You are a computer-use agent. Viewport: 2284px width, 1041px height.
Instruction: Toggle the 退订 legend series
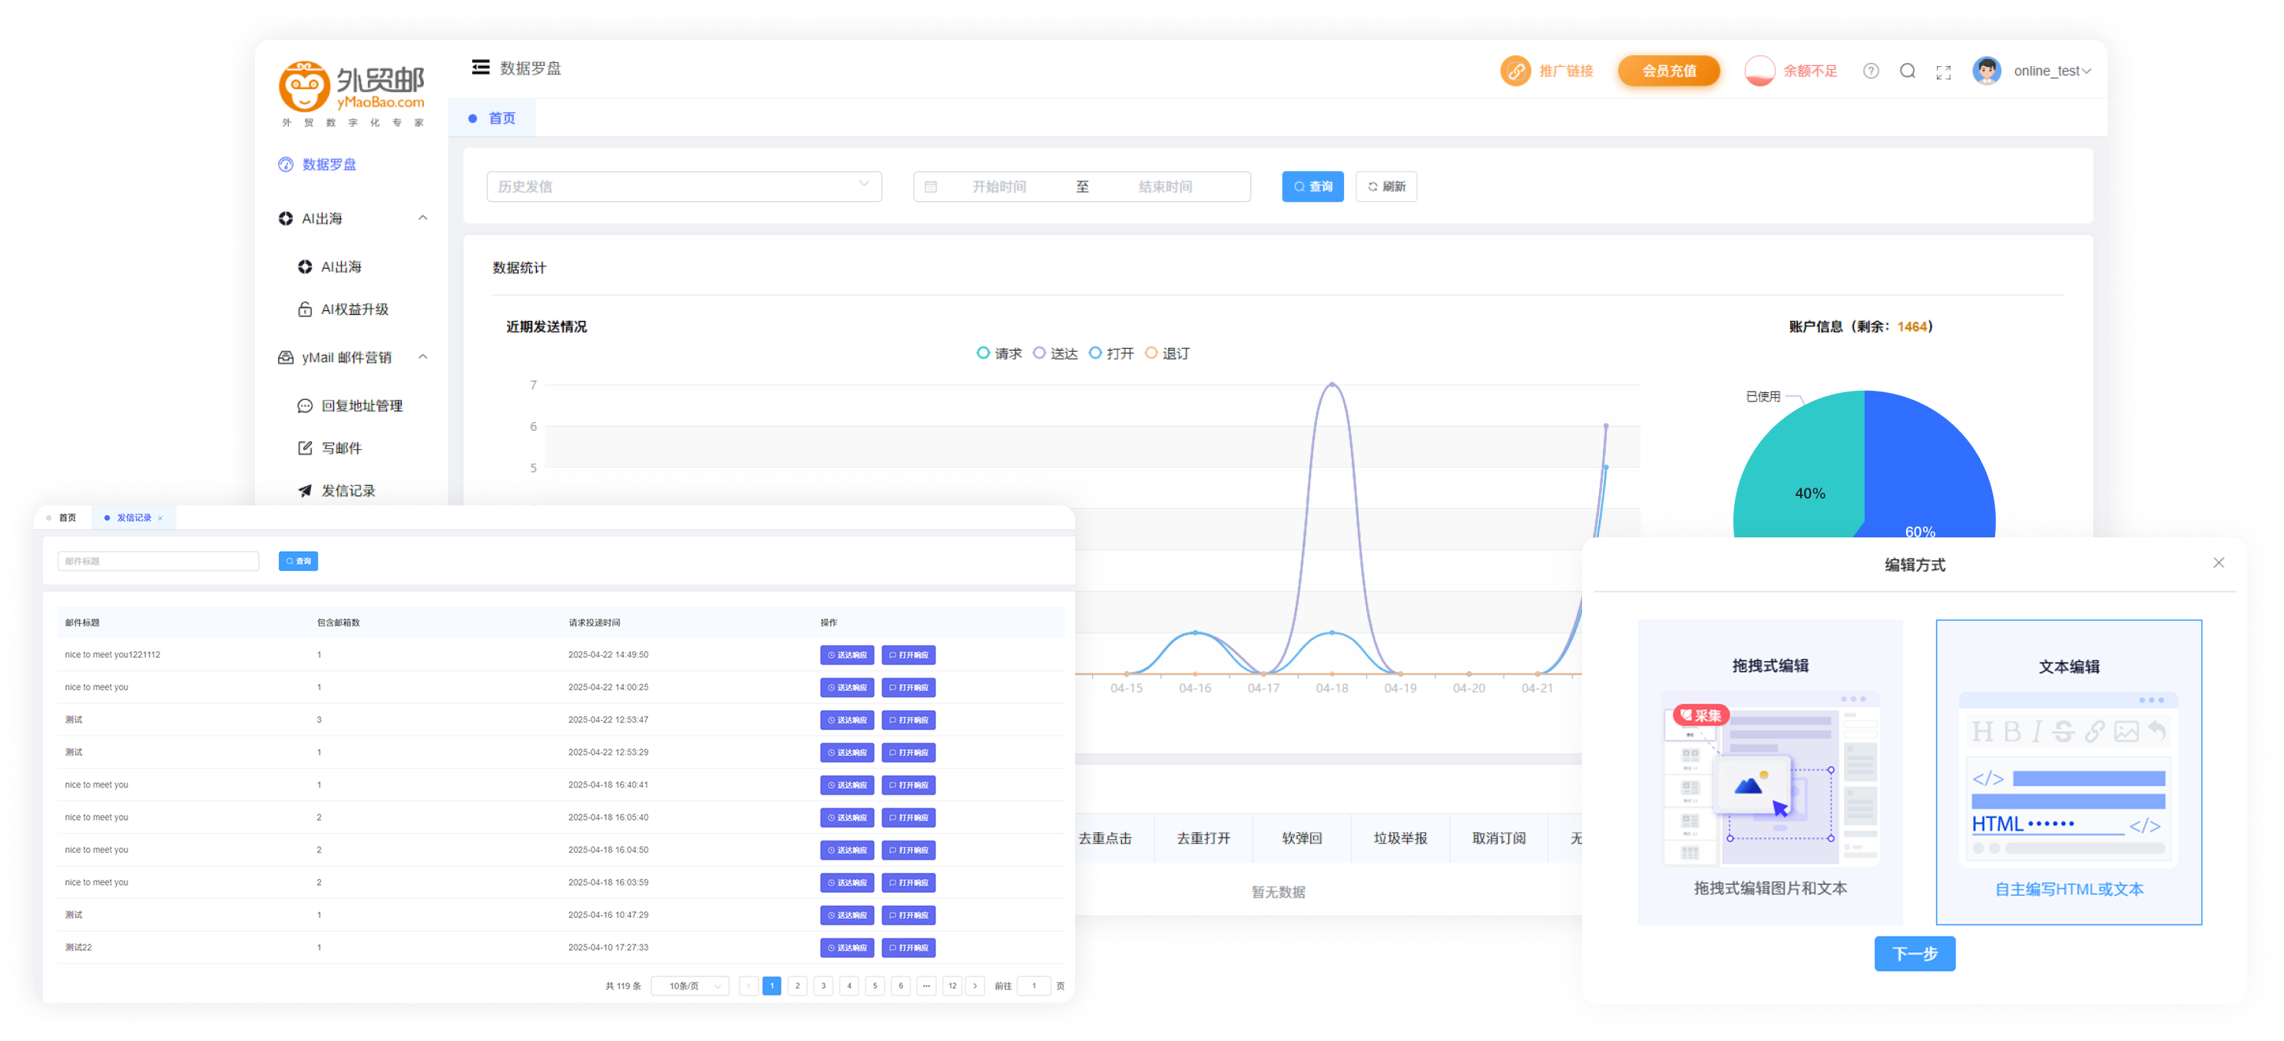(x=1167, y=353)
